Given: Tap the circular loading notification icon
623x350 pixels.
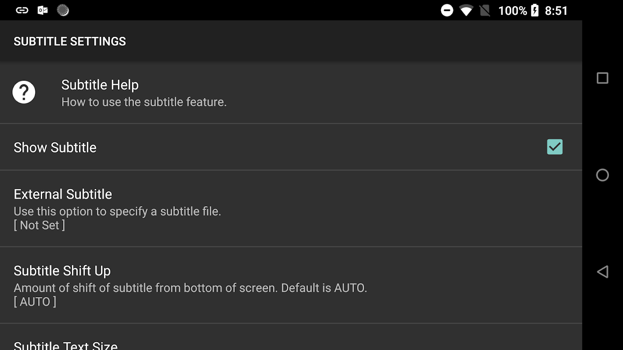Looking at the screenshot, I should pos(63,10).
